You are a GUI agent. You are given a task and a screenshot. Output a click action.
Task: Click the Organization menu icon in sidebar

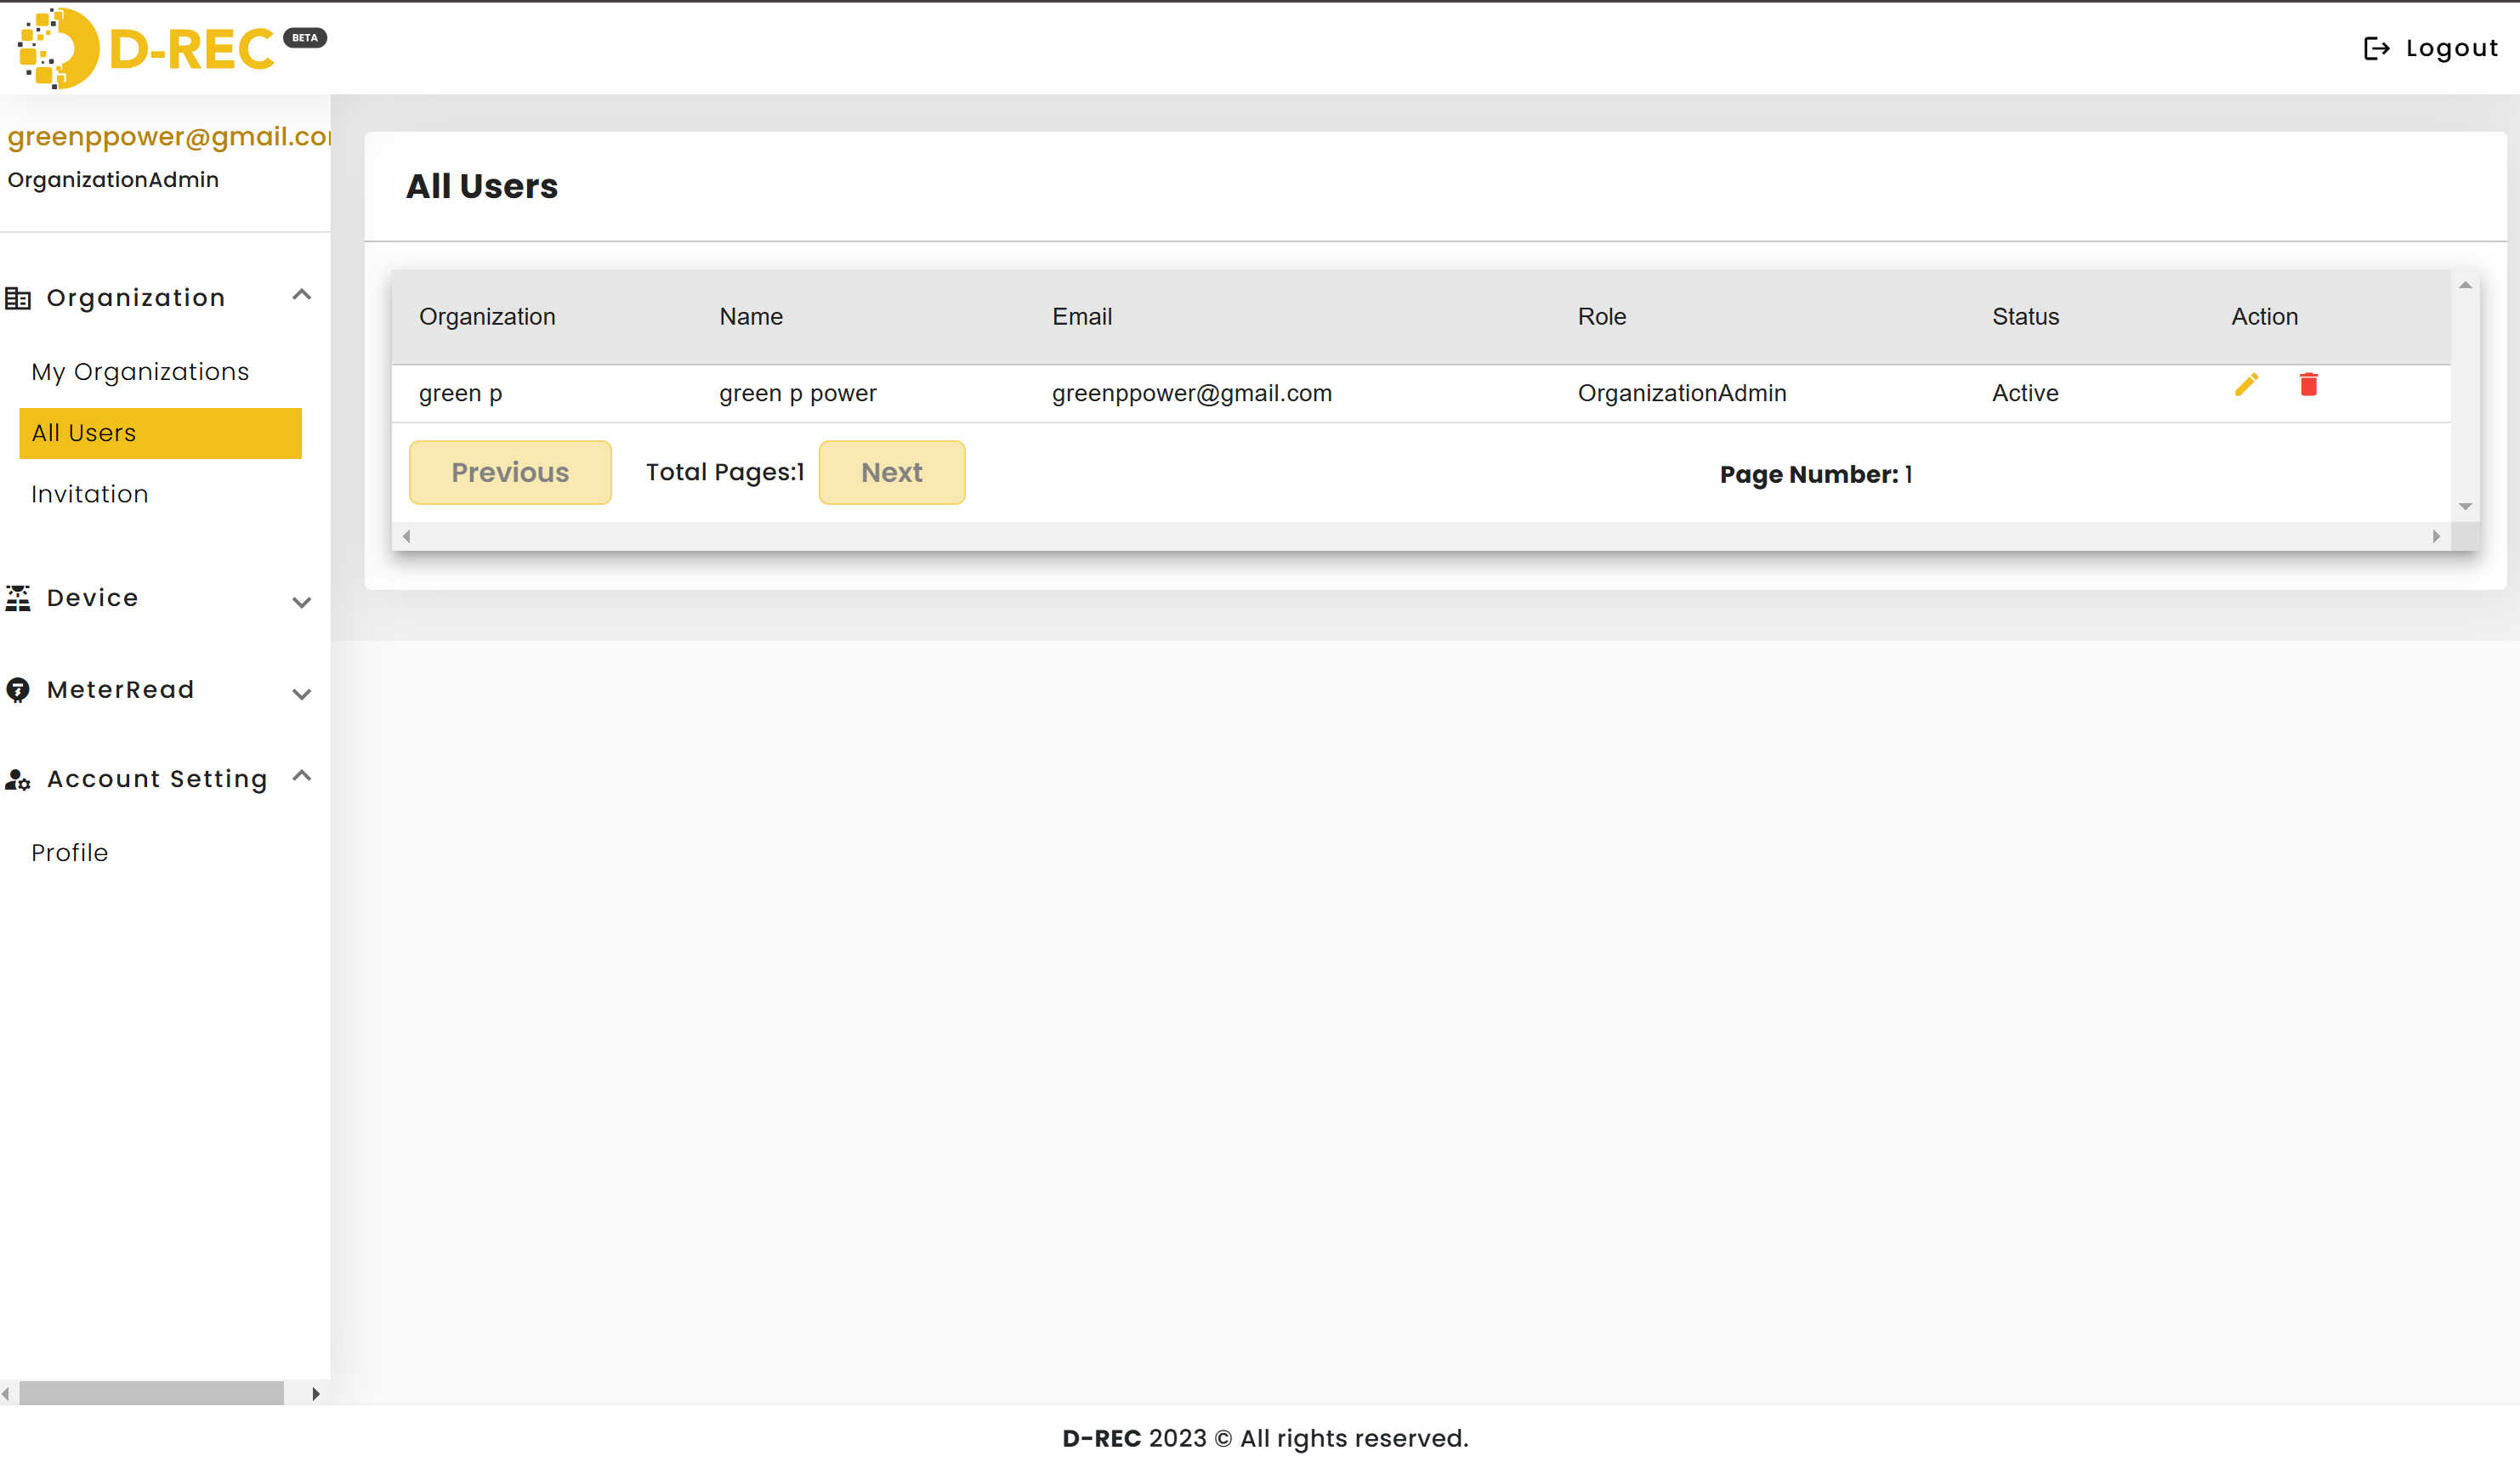[x=25, y=296]
